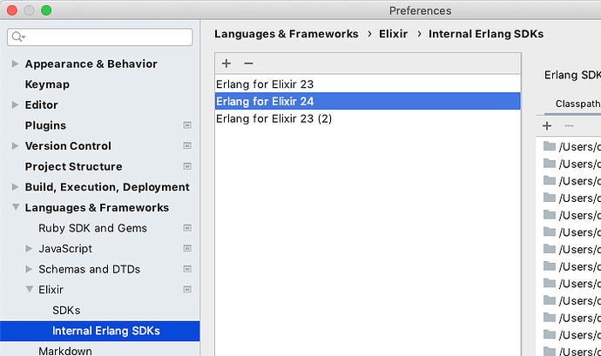Click the first classpath folder icon
The image size is (601, 356).
tap(550, 146)
